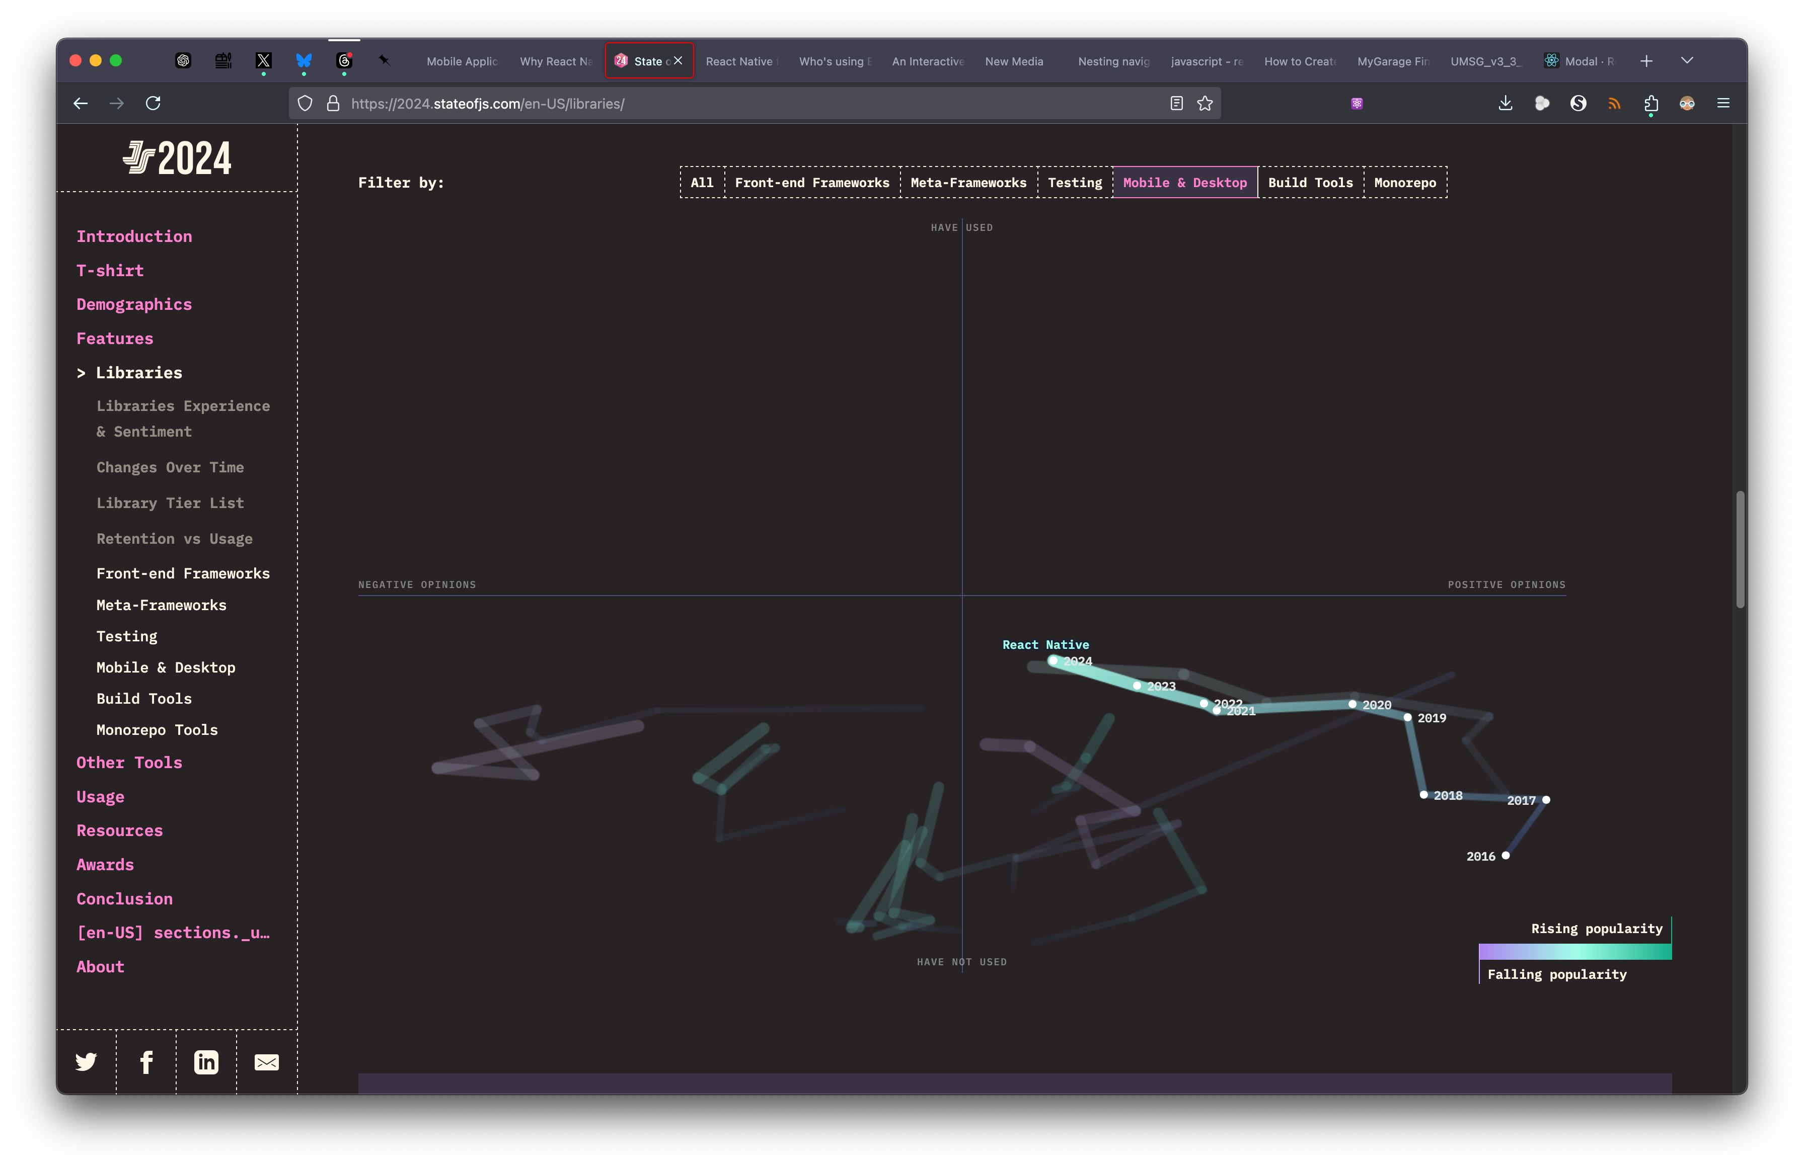Select the Build Tools filter tab
Image resolution: width=1804 pixels, height=1169 pixels.
[x=1311, y=181]
